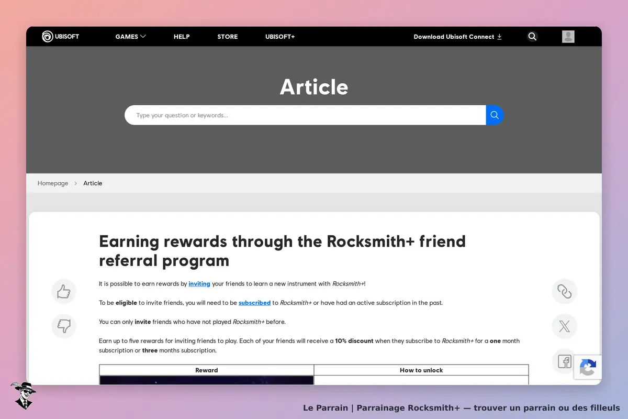Expand the GAMES dropdown menu
Image resolution: width=628 pixels, height=419 pixels.
130,37
